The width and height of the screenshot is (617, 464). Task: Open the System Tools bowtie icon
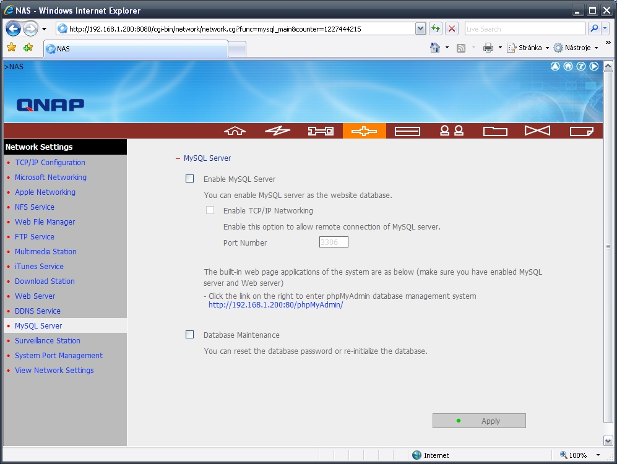coord(538,131)
